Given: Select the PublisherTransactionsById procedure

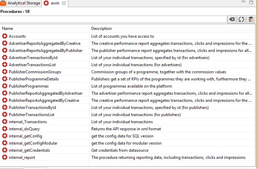Looking at the screenshot, I should 32,107.
